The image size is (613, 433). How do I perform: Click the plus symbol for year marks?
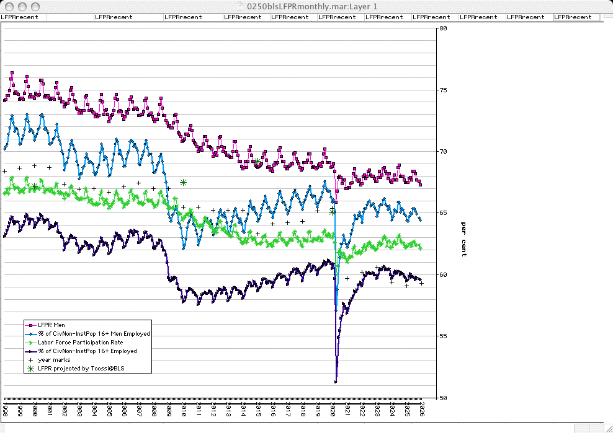[30, 359]
